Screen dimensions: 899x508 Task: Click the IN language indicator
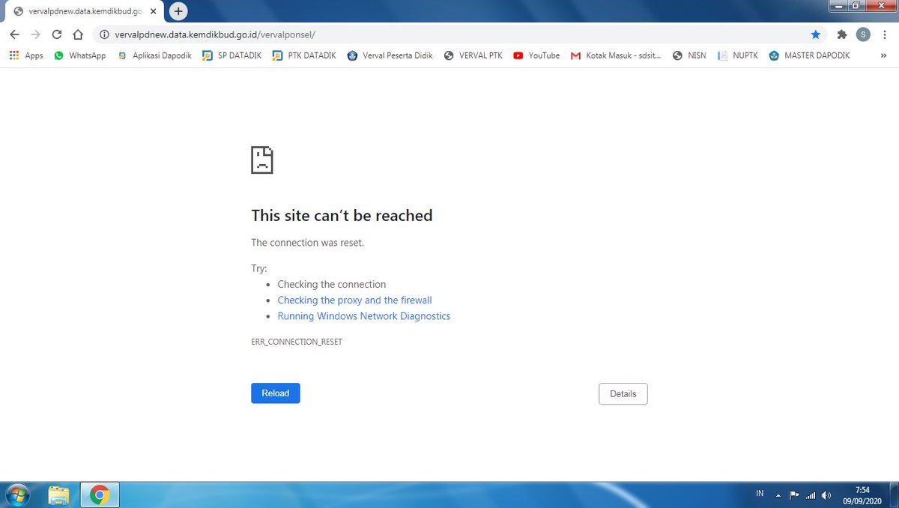760,494
